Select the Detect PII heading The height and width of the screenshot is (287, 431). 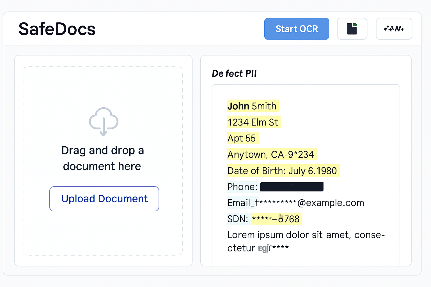(234, 73)
